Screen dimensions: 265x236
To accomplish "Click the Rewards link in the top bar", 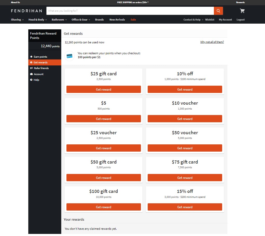I will (x=240, y=2).
